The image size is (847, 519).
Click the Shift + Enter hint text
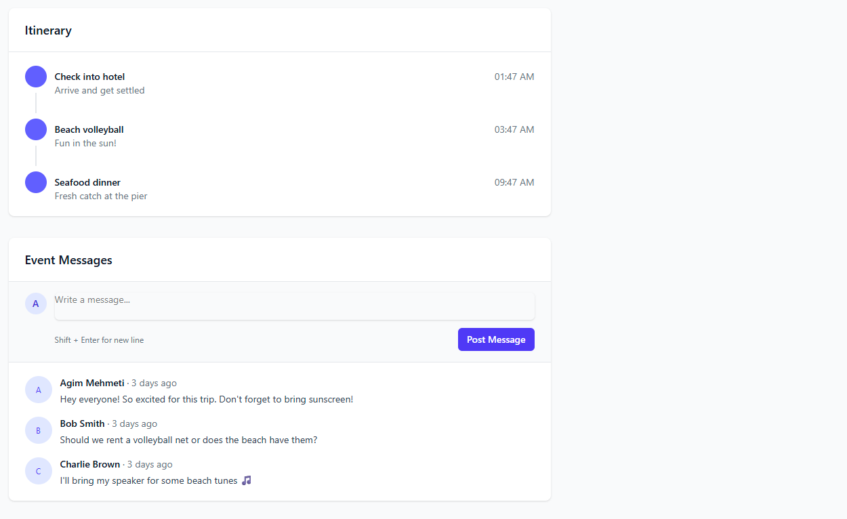(99, 339)
